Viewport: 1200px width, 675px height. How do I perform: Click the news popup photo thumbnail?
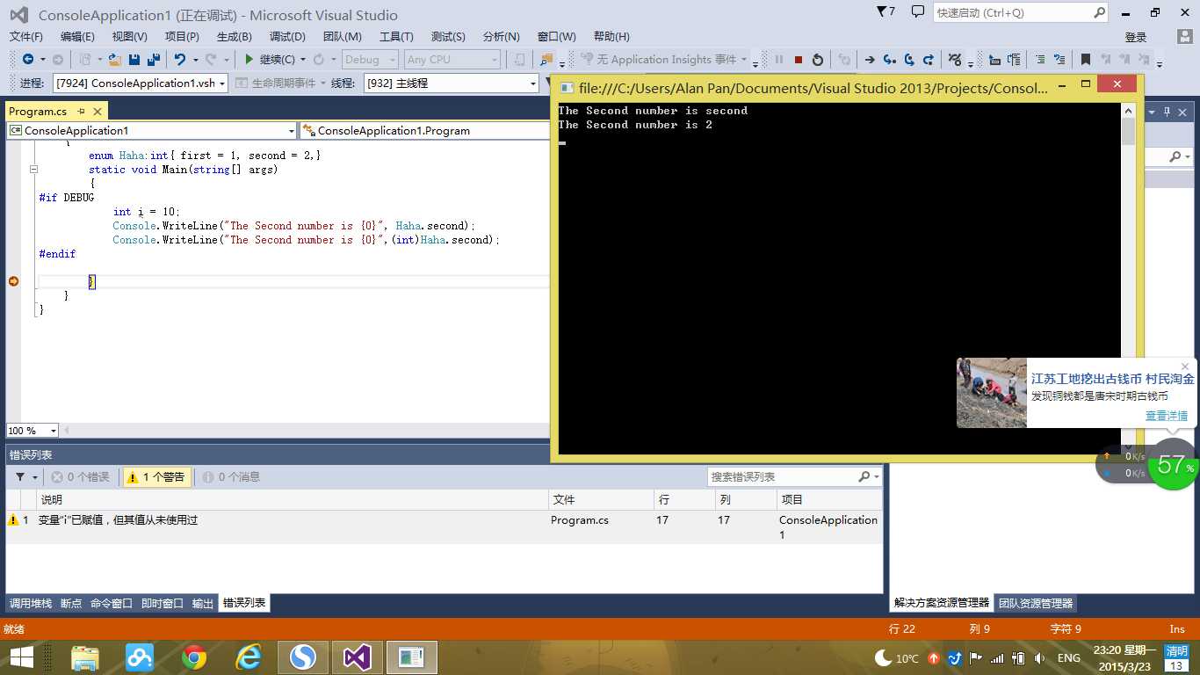pyautogui.click(x=992, y=393)
